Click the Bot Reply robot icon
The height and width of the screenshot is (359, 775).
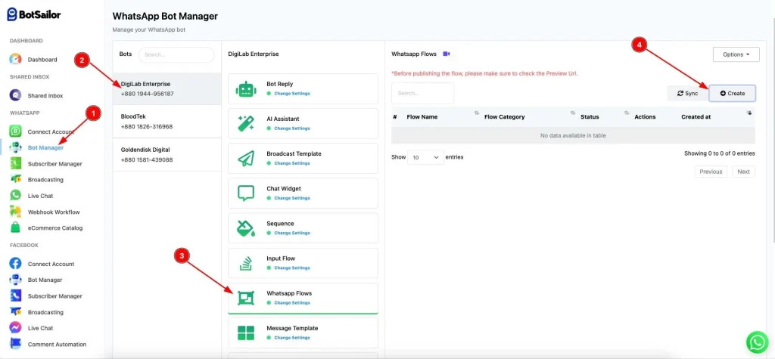click(246, 88)
